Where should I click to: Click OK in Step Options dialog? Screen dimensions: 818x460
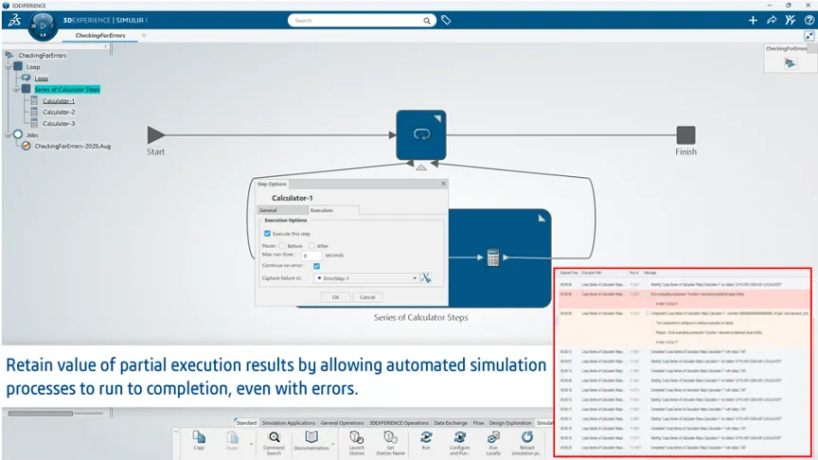point(335,297)
